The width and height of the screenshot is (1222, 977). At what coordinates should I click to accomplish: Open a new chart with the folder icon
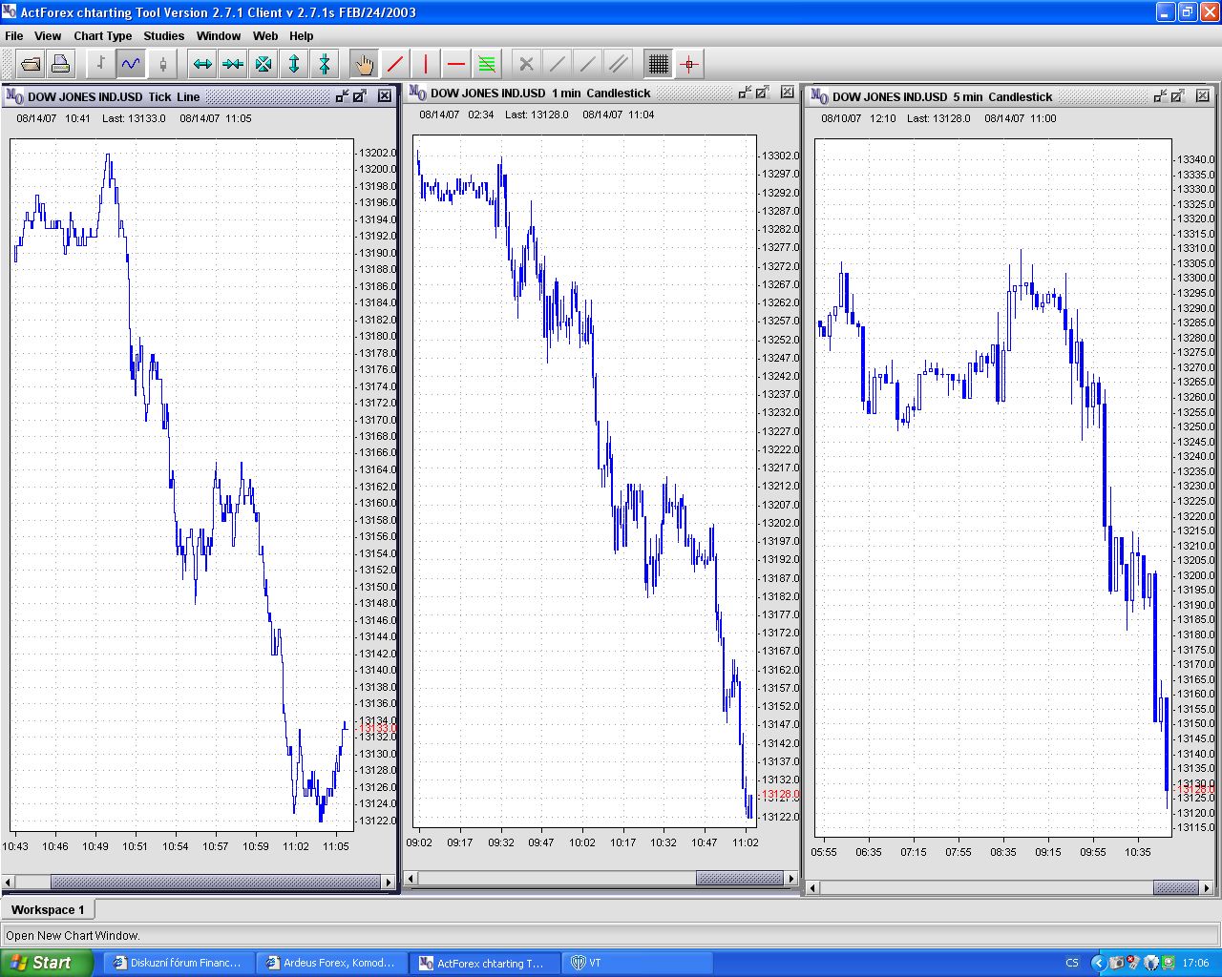(31, 64)
